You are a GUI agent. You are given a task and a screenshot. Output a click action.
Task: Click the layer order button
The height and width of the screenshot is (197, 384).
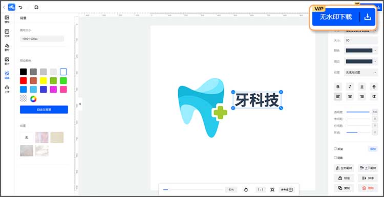pos(368,178)
